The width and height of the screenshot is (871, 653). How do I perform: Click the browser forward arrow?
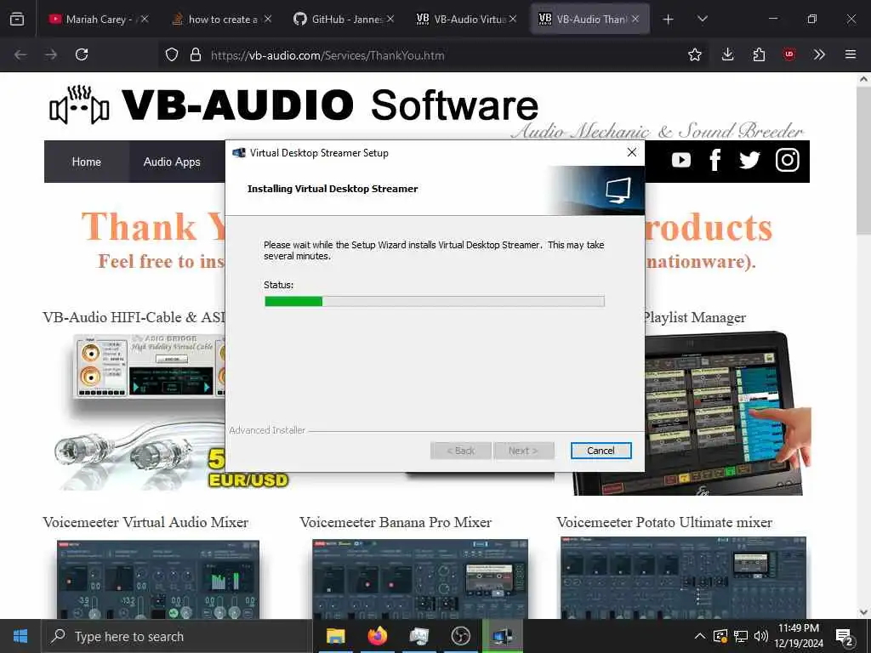pos(51,55)
